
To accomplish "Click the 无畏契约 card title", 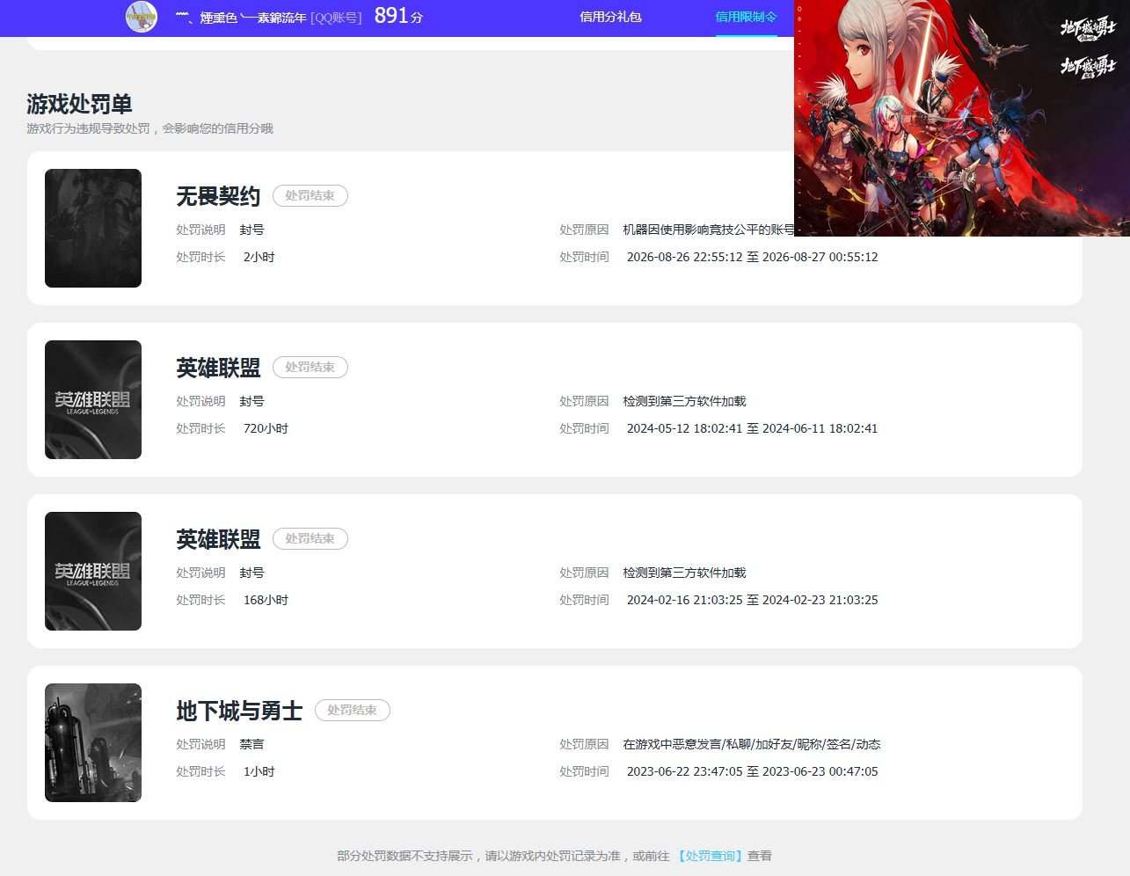I will coord(218,196).
